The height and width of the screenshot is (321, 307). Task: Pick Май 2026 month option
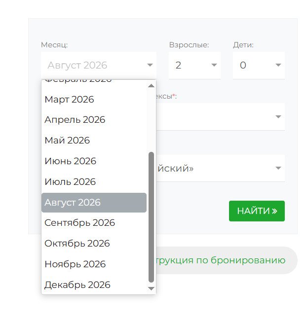click(x=67, y=141)
